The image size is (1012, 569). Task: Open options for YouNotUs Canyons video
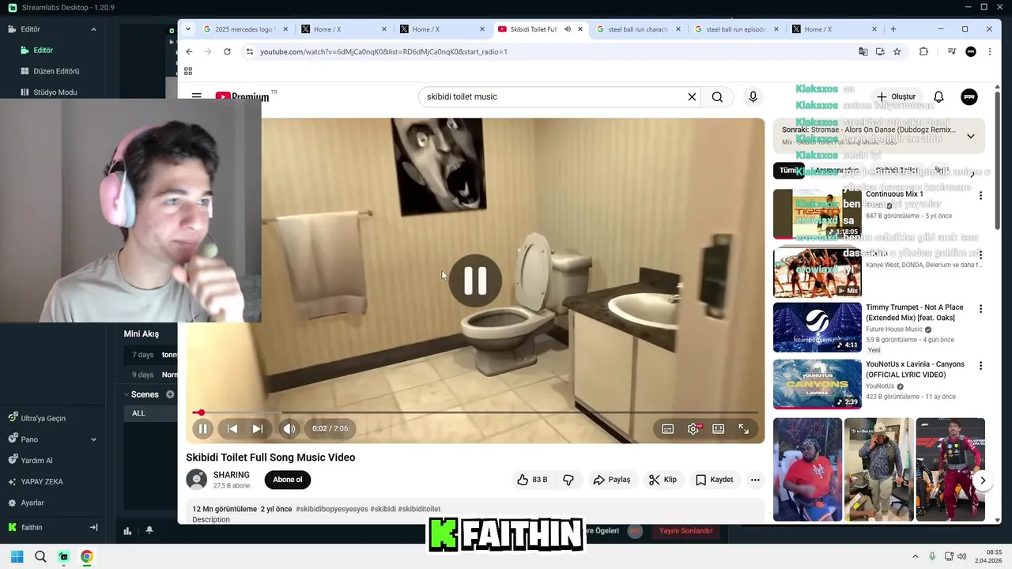pyautogui.click(x=980, y=366)
